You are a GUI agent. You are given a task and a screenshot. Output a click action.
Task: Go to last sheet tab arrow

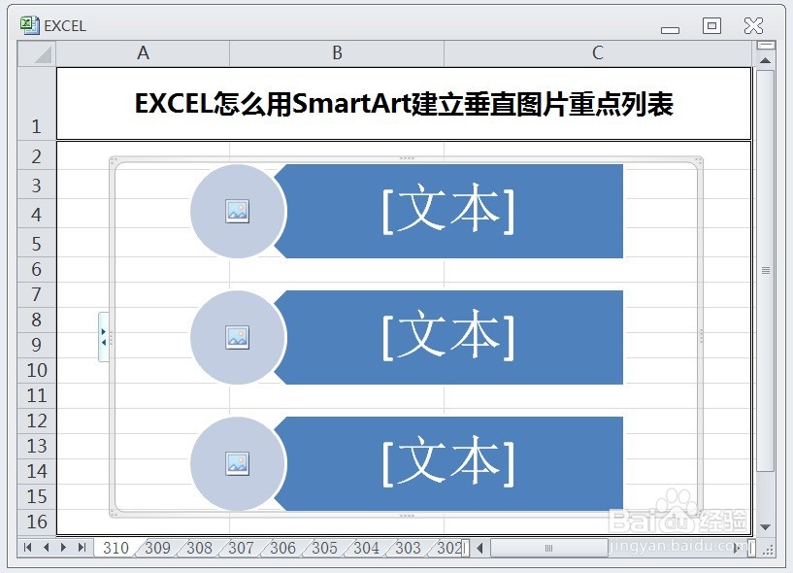[x=82, y=547]
